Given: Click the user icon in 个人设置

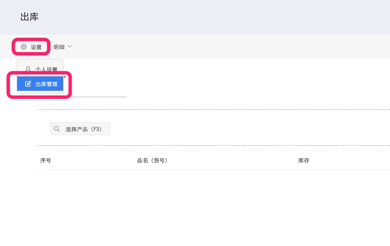Looking at the screenshot, I should (x=28, y=69).
